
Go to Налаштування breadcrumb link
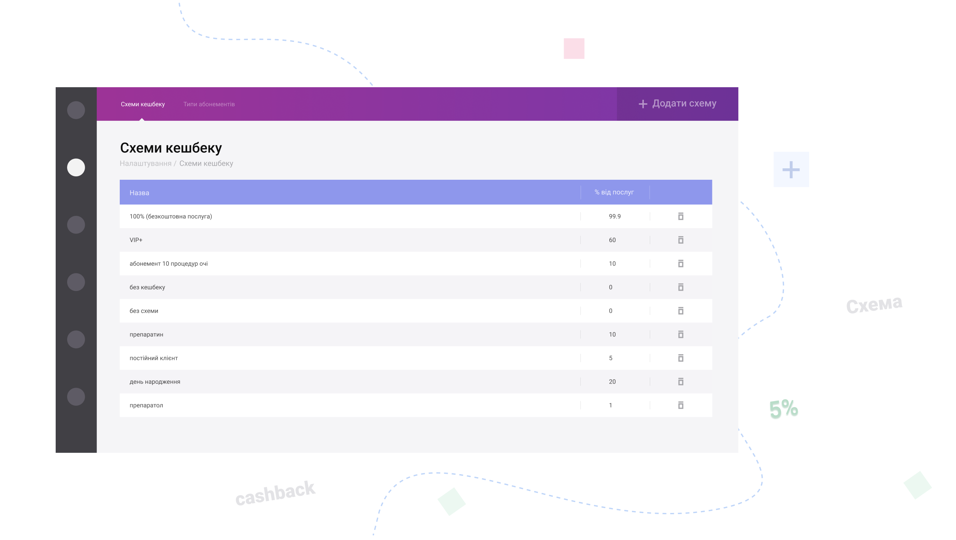pyautogui.click(x=145, y=163)
